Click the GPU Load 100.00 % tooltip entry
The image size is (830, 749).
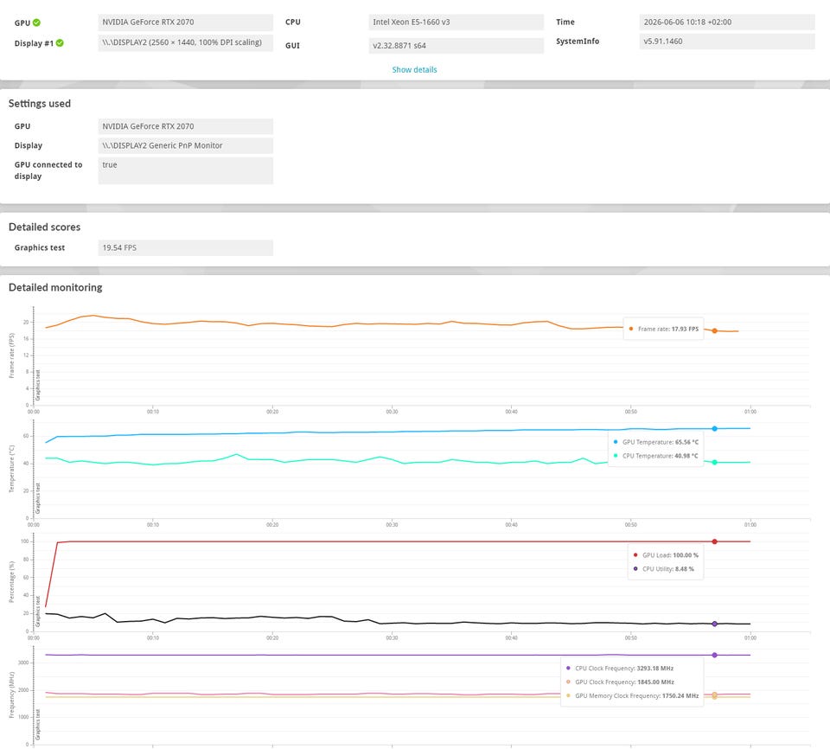click(666, 555)
